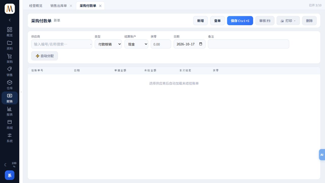The height and width of the screenshot is (183, 325).
Task: Save with the 保存 Ctrl+S button
Action: tap(240, 21)
